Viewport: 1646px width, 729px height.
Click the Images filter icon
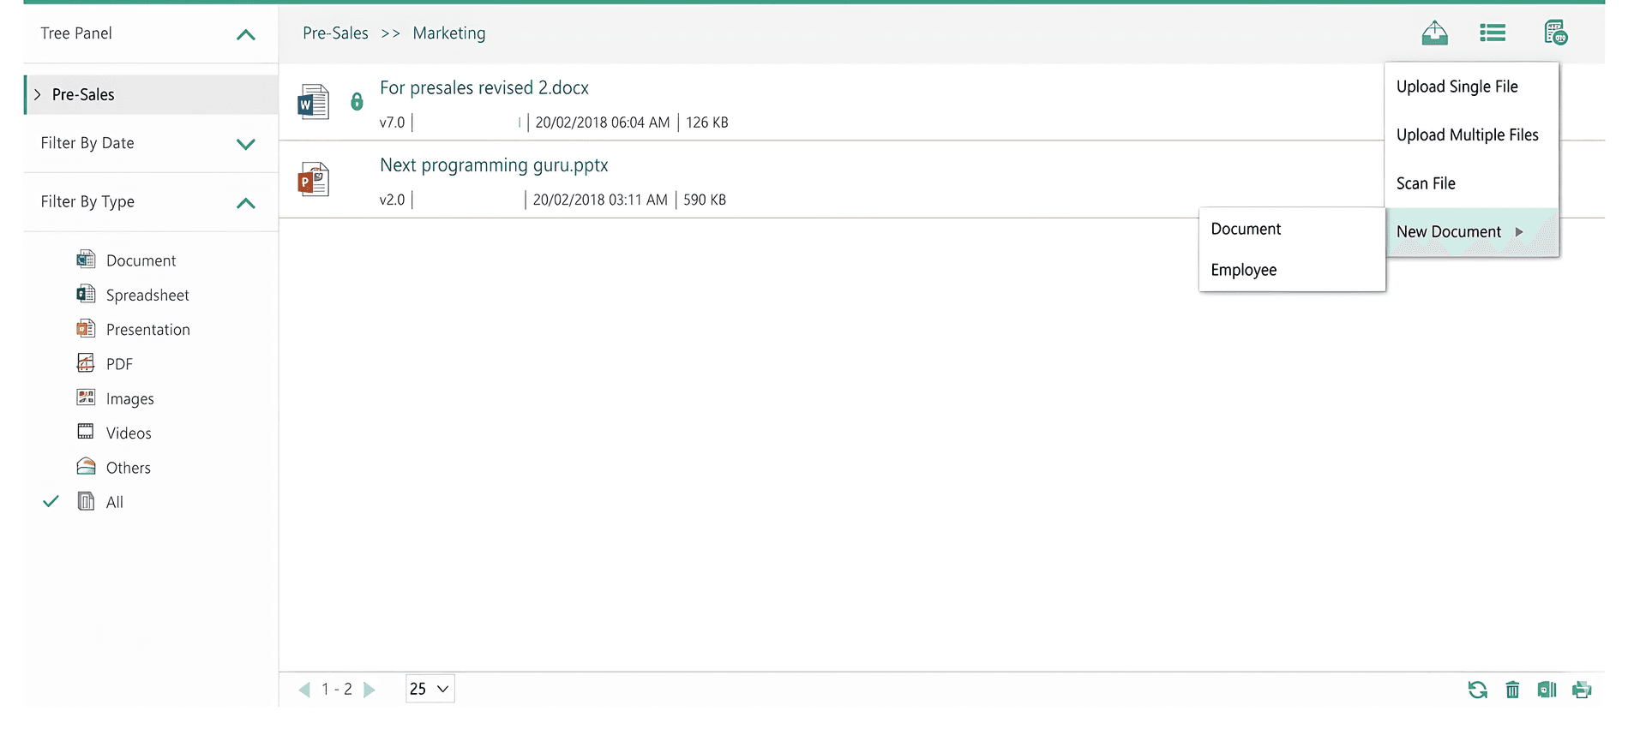[x=86, y=397]
